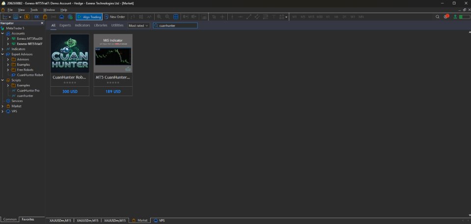This screenshot has height=224, width=471.
Task: Switch to the bottom VPS tab
Action: (159, 221)
